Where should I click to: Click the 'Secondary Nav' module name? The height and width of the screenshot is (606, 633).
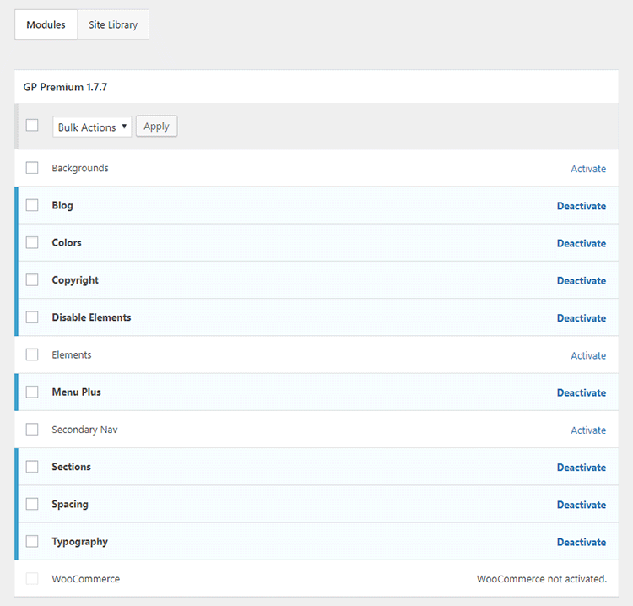click(84, 430)
